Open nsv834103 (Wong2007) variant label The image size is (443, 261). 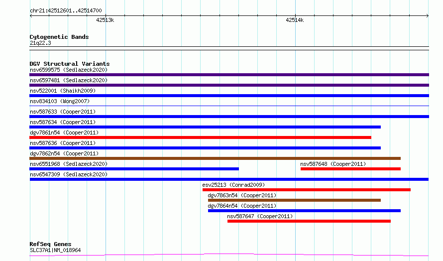coord(60,101)
